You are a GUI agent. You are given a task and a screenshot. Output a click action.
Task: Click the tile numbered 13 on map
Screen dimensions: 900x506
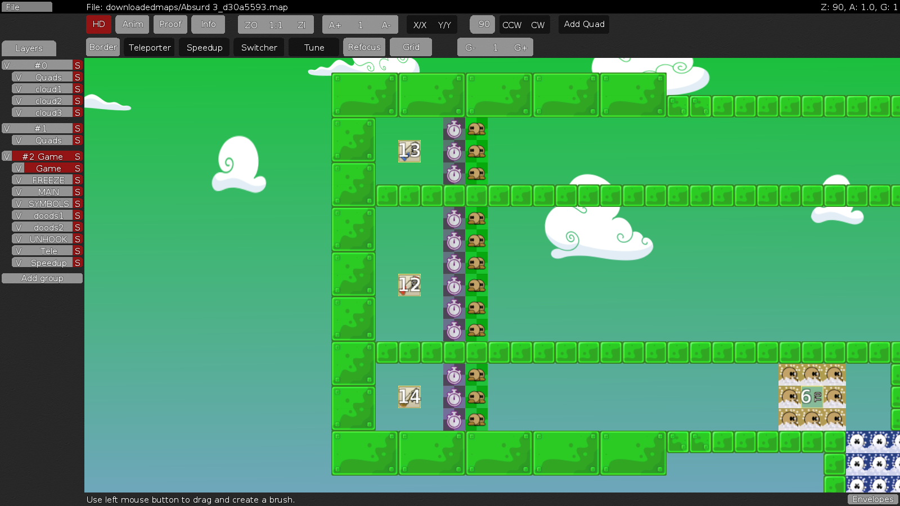click(x=409, y=151)
